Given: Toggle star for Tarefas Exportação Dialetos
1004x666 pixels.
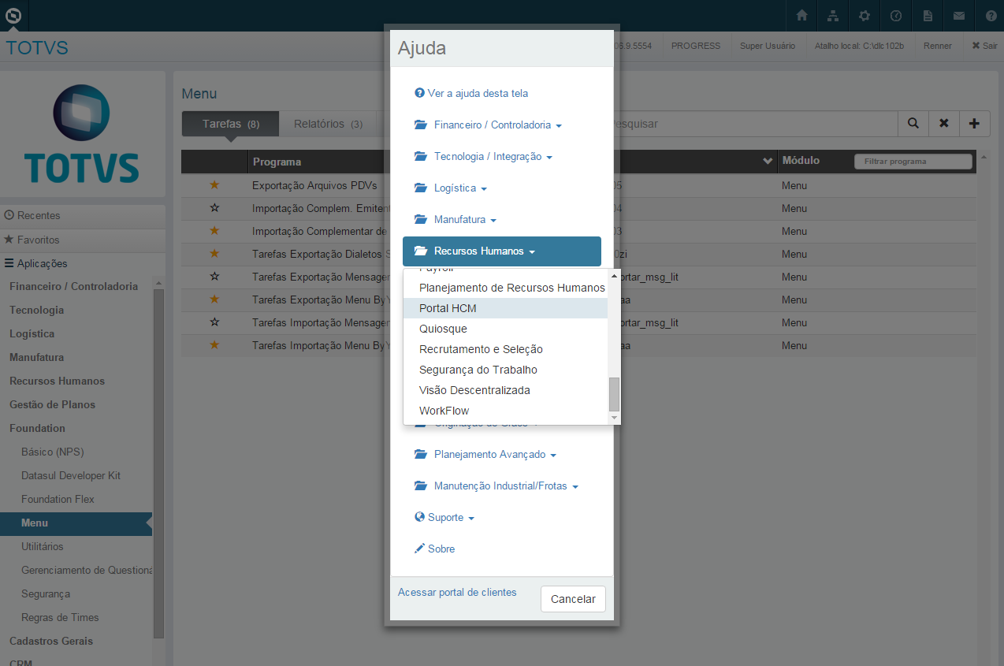Looking at the screenshot, I should click(214, 254).
